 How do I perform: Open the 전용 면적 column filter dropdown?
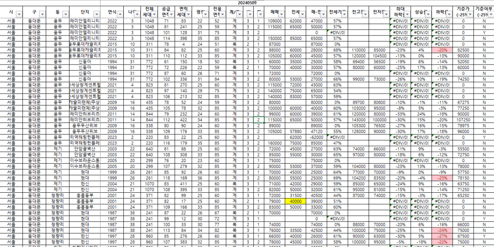point(223,14)
